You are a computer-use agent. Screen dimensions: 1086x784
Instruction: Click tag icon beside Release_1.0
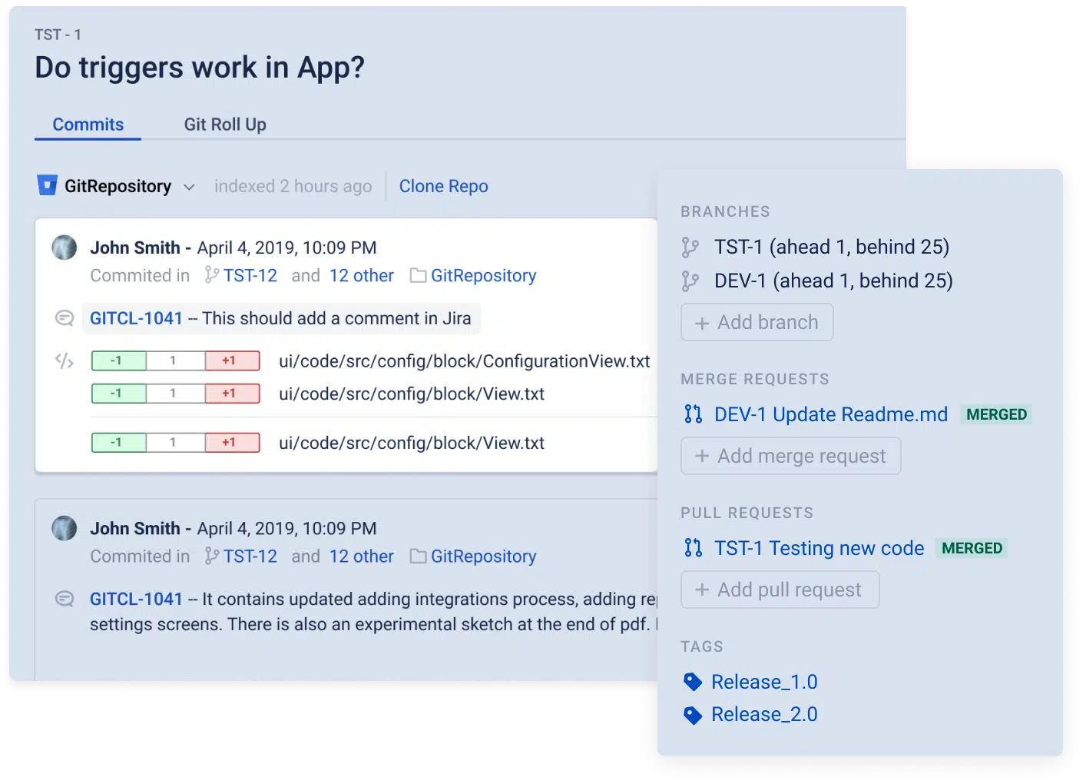point(693,682)
